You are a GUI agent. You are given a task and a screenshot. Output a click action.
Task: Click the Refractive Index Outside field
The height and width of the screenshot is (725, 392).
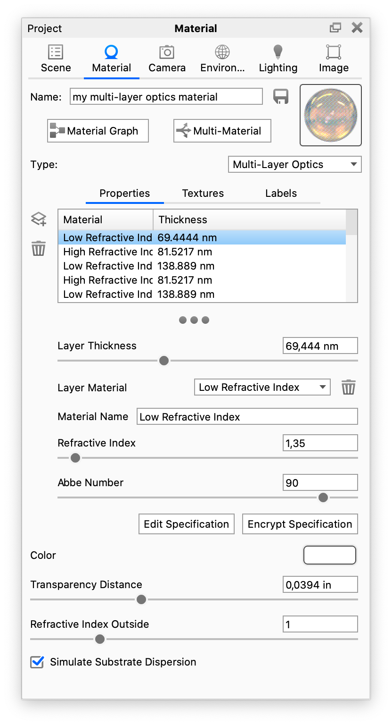click(320, 624)
